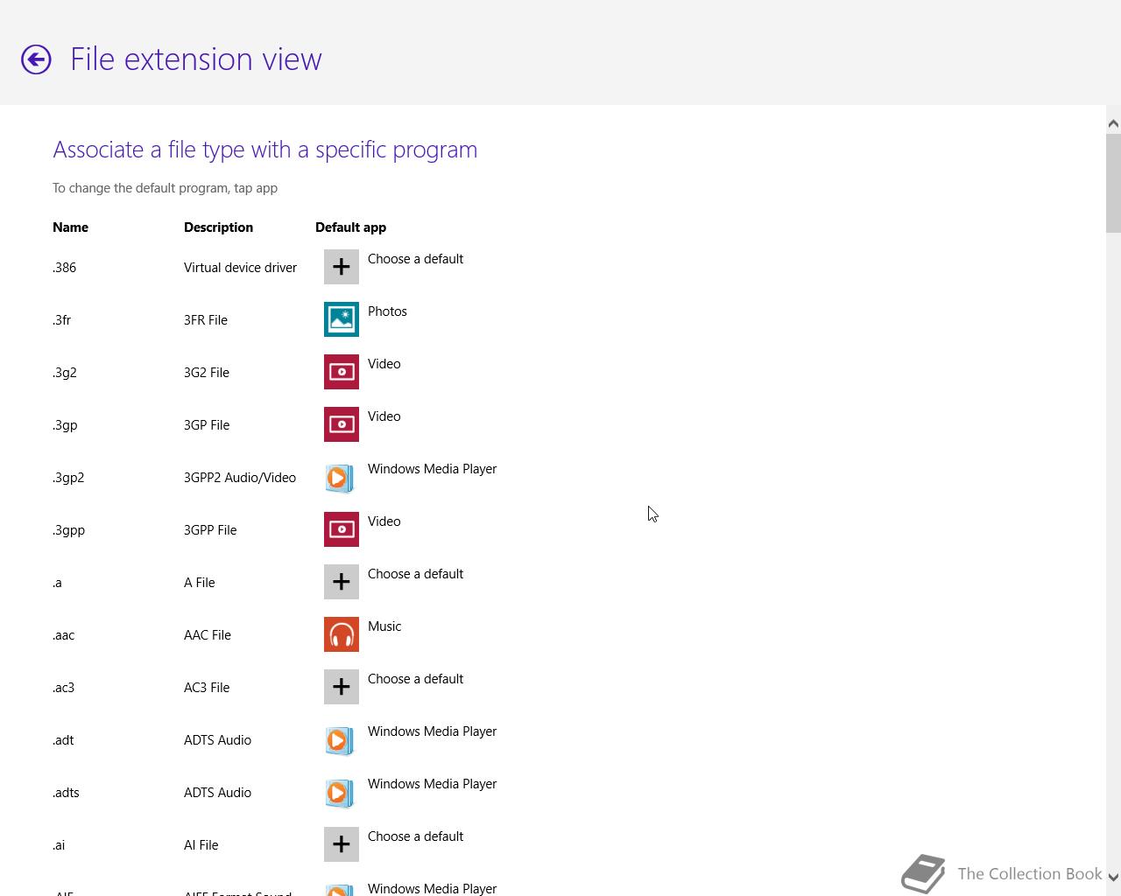This screenshot has width=1121, height=896.
Task: Choose a default for .a file
Action: (x=415, y=574)
